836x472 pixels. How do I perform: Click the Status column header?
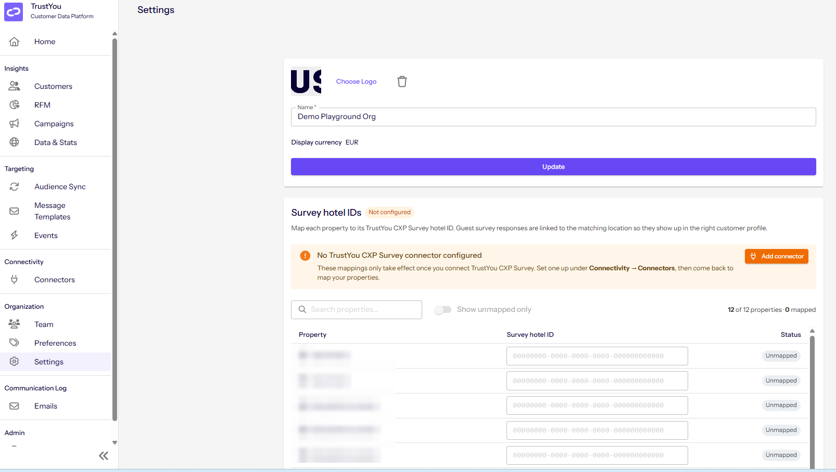click(791, 335)
